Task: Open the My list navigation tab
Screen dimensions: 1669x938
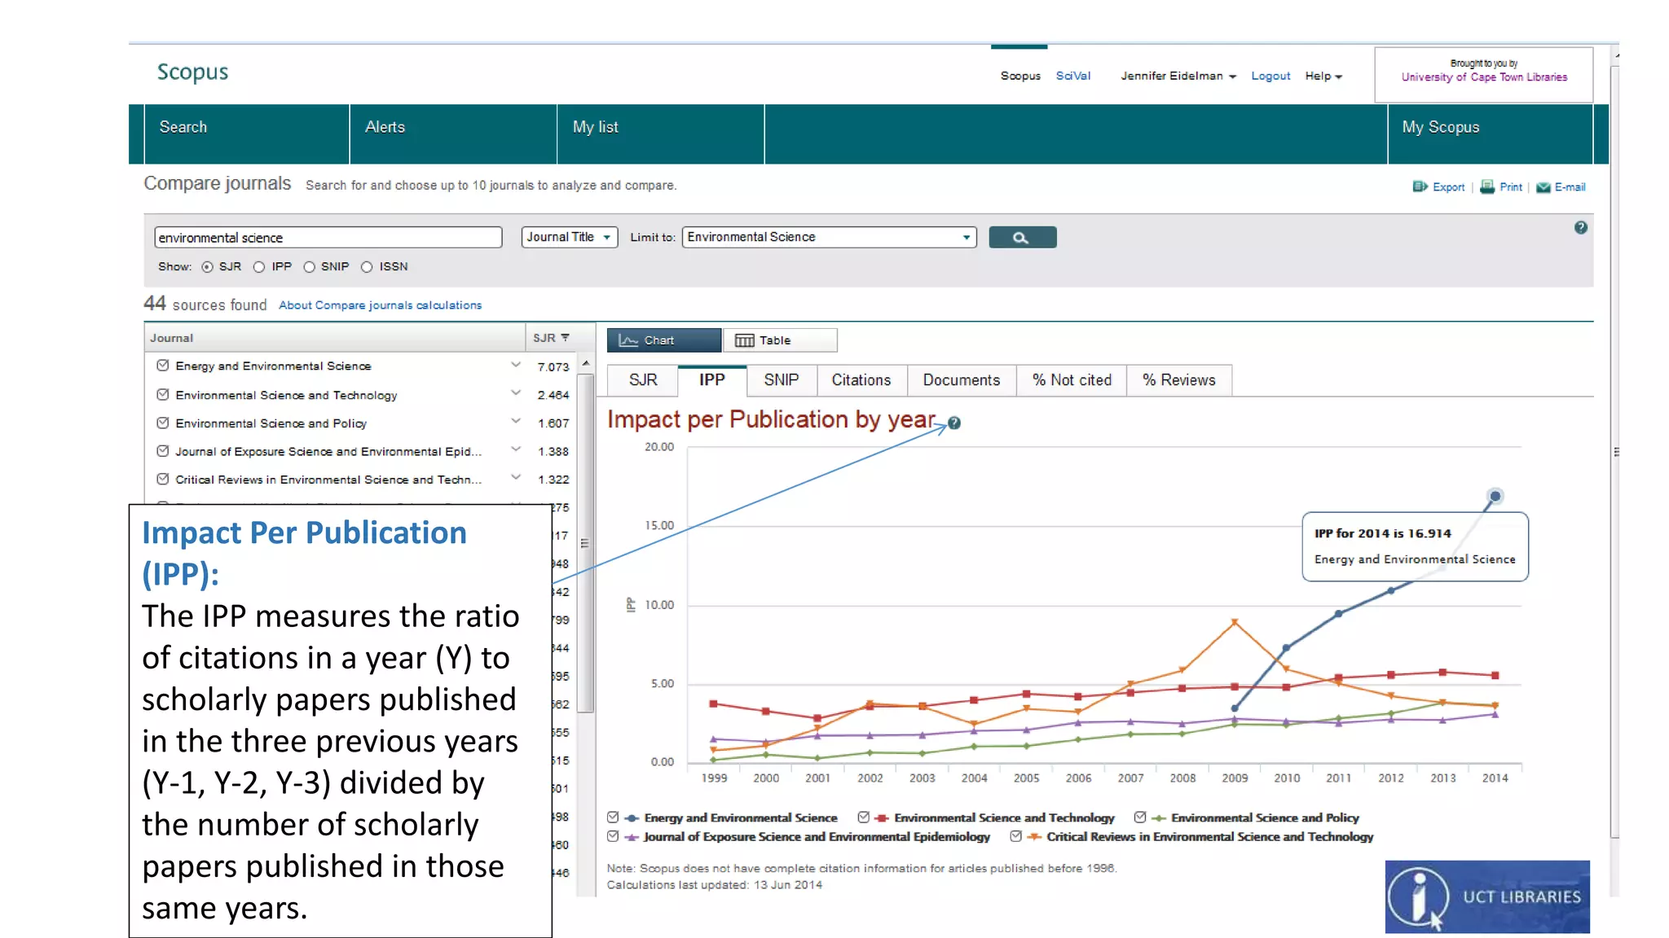Action: [661, 134]
